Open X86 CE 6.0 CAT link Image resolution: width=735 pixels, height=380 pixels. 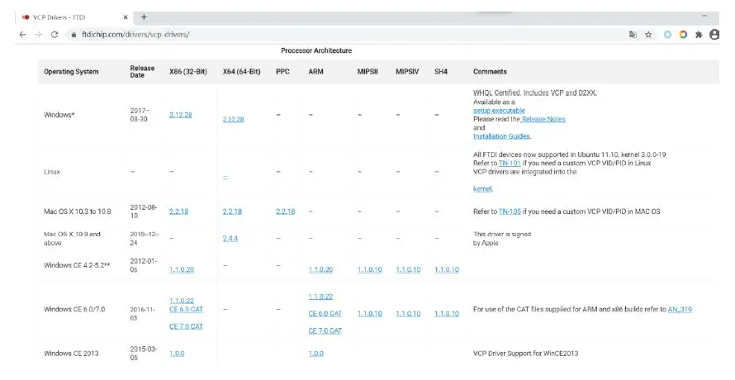[x=186, y=310]
